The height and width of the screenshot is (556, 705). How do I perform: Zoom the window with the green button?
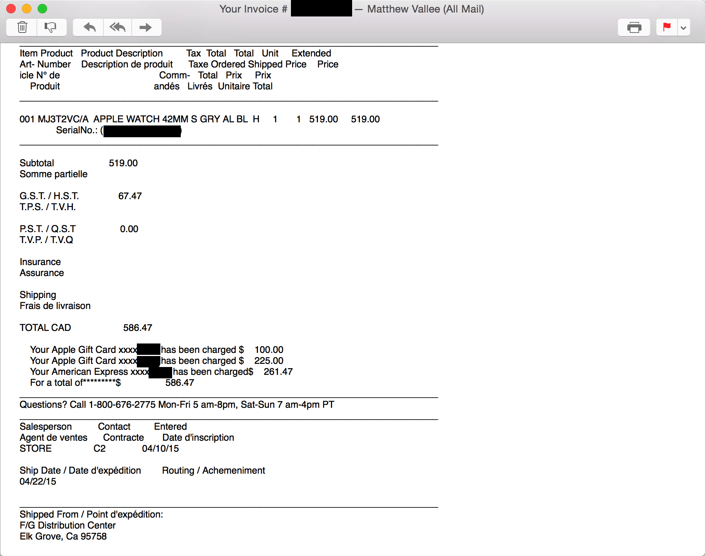(x=42, y=9)
